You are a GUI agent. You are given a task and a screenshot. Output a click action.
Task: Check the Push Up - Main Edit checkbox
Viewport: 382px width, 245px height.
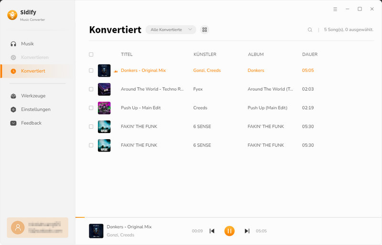tap(91, 108)
